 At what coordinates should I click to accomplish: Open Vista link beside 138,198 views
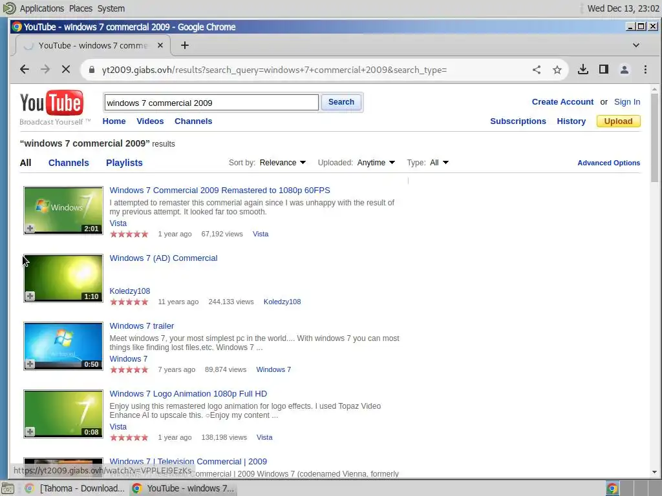point(264,437)
